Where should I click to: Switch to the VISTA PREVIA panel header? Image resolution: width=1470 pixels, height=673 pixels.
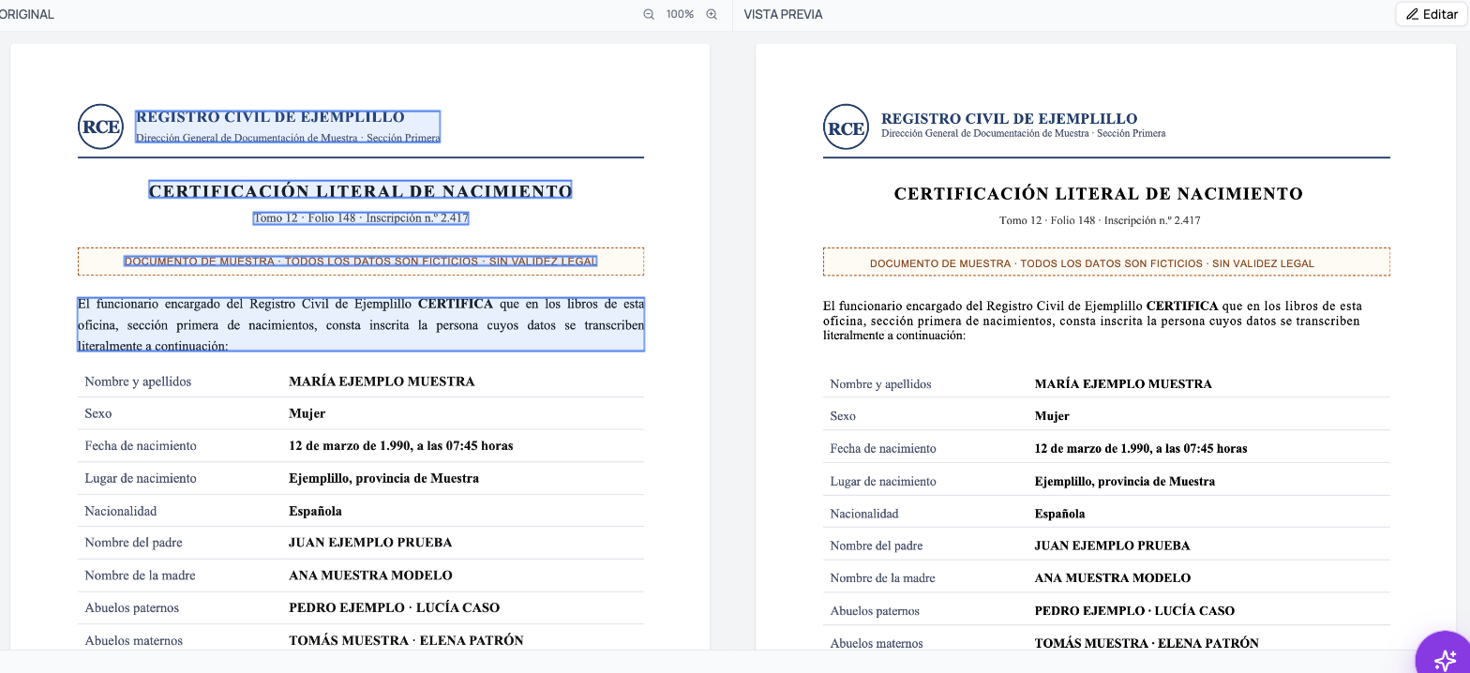pos(783,14)
